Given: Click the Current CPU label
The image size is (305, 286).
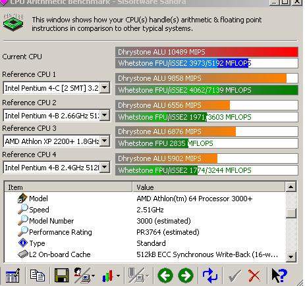Looking at the screenshot, I should 22,57.
